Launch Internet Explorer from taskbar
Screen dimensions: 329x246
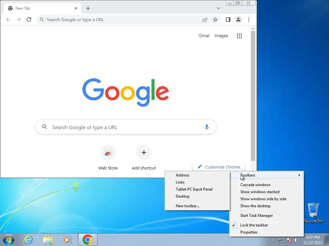28,240
